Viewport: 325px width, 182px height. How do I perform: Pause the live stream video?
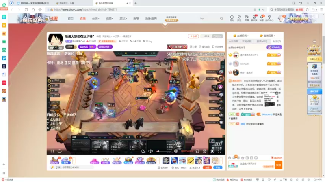[x=52, y=151]
